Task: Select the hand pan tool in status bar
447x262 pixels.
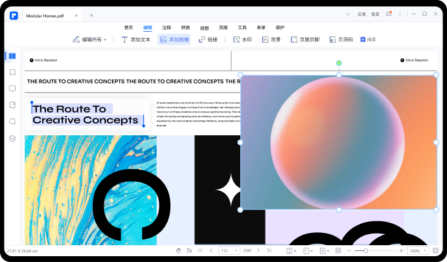Action: coord(179,250)
